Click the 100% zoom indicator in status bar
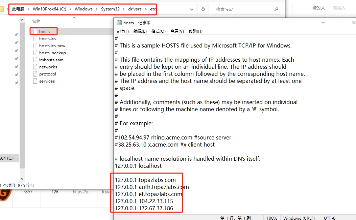Screen dimensions: 356x220 pyautogui.click(x=271, y=218)
